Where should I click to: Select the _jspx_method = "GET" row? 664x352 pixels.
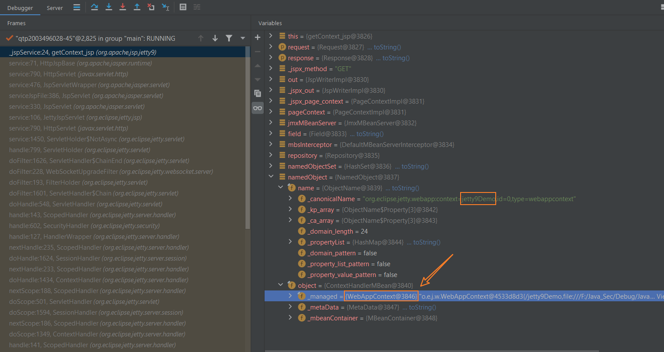(464, 68)
